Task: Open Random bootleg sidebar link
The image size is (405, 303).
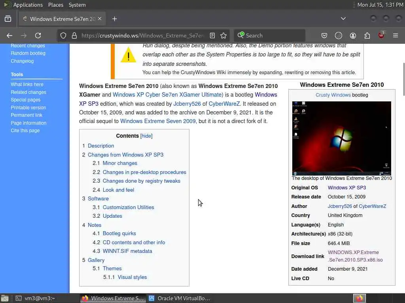Action: point(28,53)
